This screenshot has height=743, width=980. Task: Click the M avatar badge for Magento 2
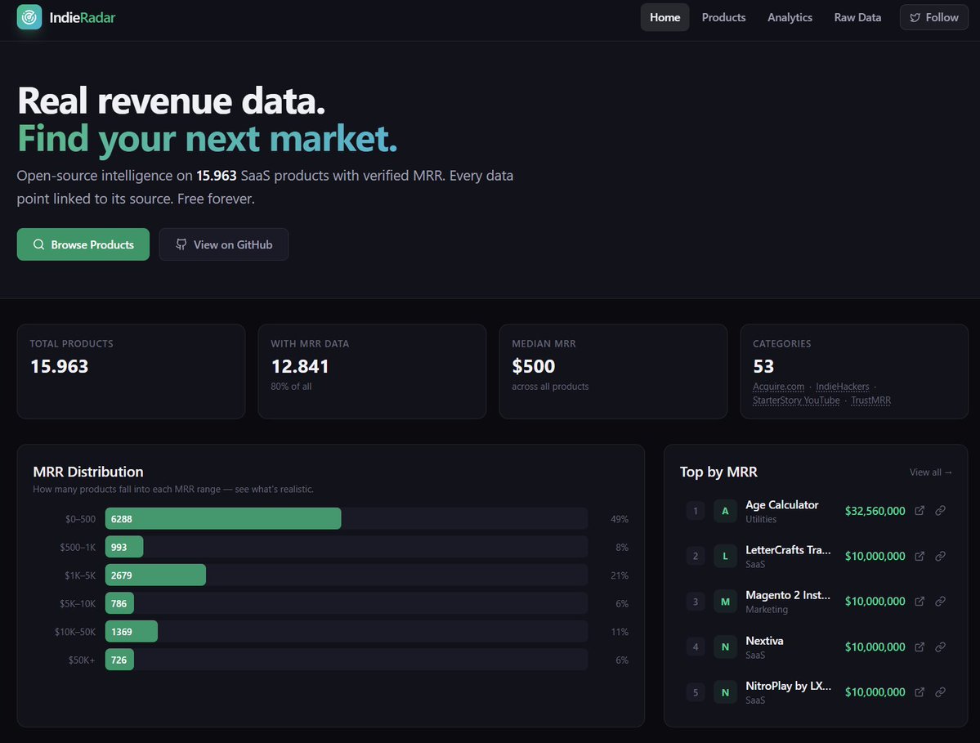pyautogui.click(x=725, y=602)
